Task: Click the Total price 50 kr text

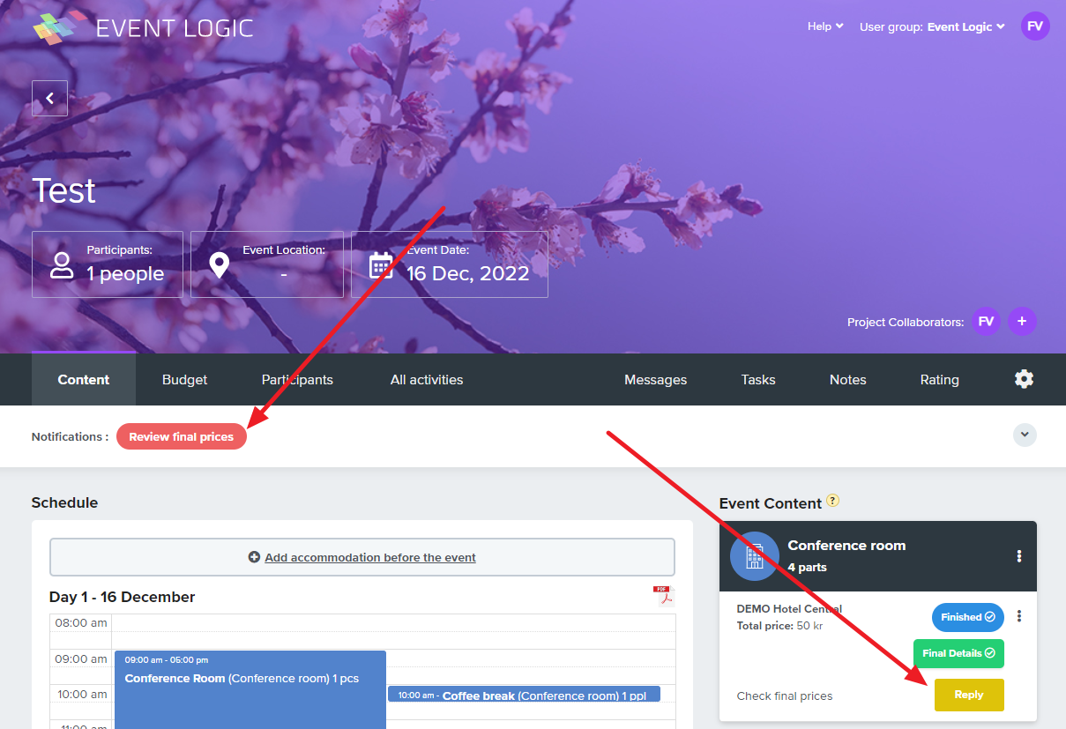Action: point(779,626)
